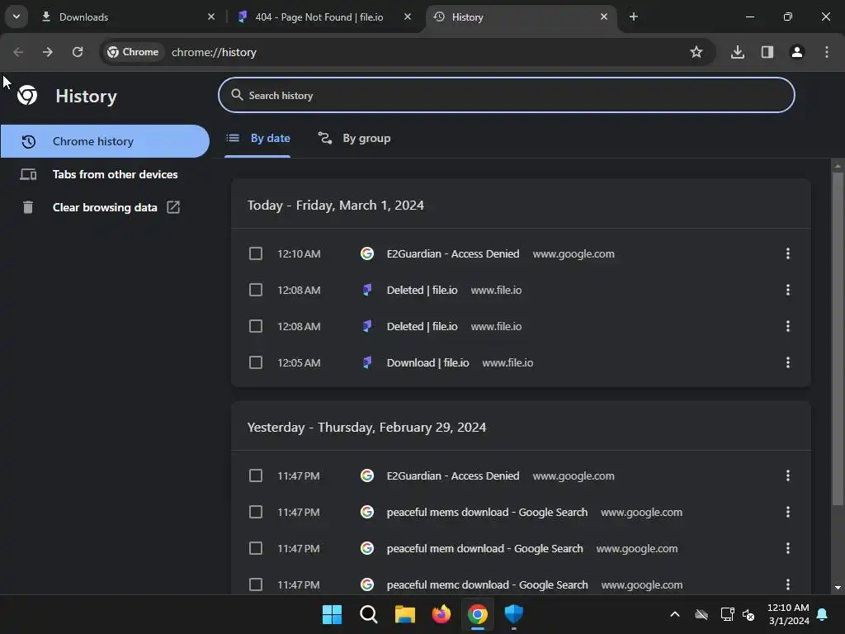Click the muted volume tray icon
The image size is (845, 634).
click(x=748, y=614)
